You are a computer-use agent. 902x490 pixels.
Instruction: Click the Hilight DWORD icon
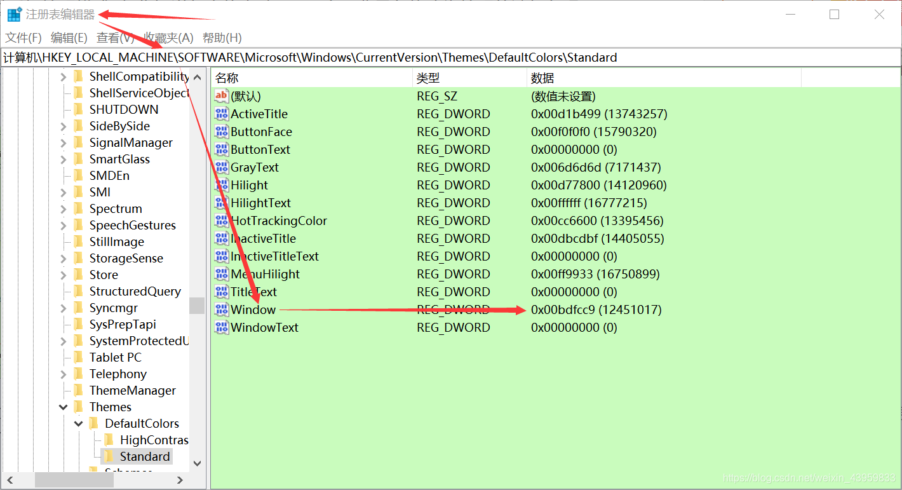221,186
